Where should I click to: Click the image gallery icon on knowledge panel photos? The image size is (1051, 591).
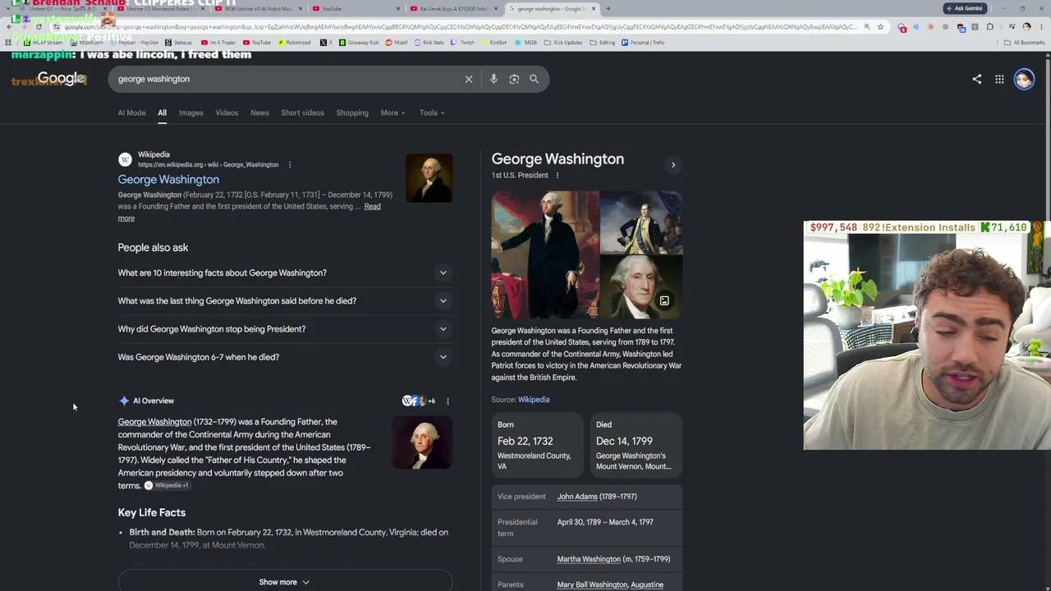664,300
